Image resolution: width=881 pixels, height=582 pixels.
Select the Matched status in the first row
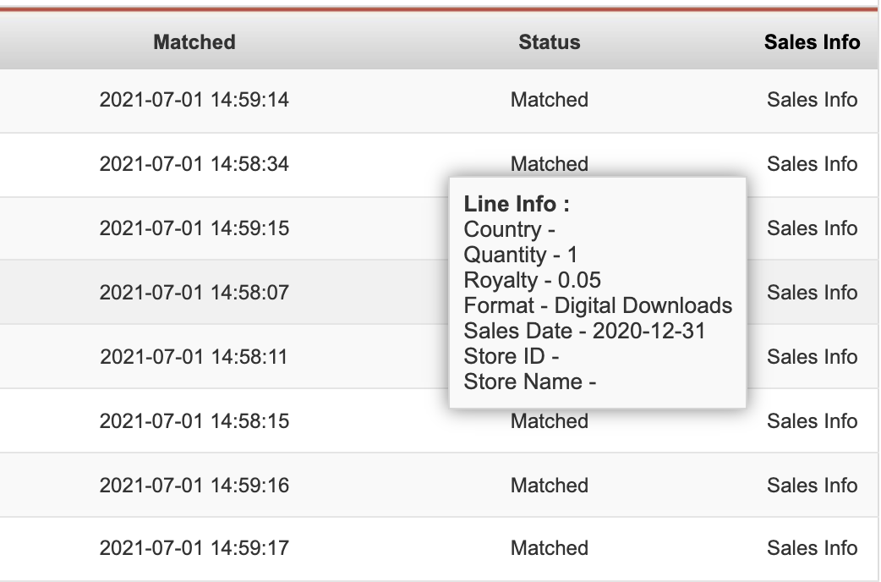pos(550,100)
